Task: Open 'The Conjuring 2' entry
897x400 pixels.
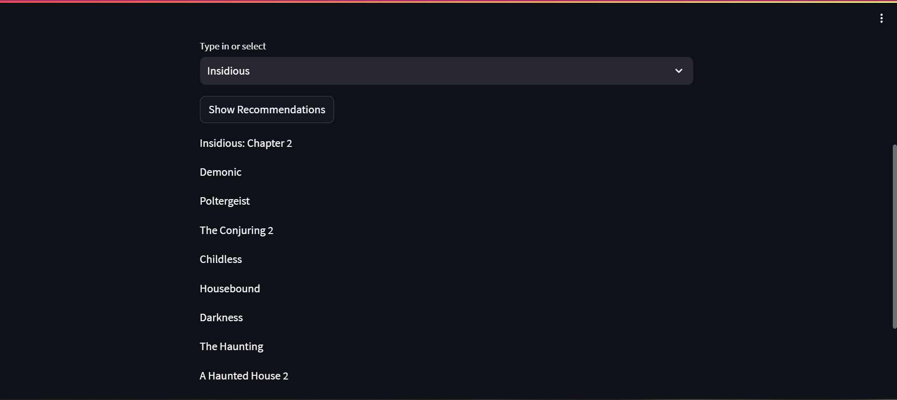Action: tap(236, 230)
